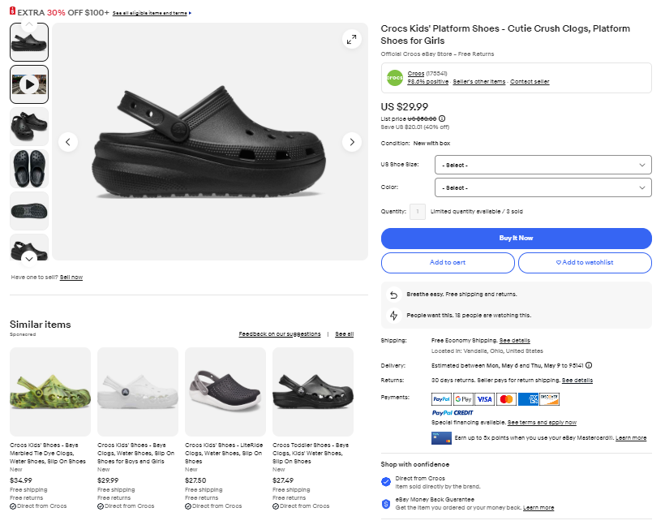Learn more about eBay Mastercard points
The image size is (665, 525).
[x=631, y=438]
